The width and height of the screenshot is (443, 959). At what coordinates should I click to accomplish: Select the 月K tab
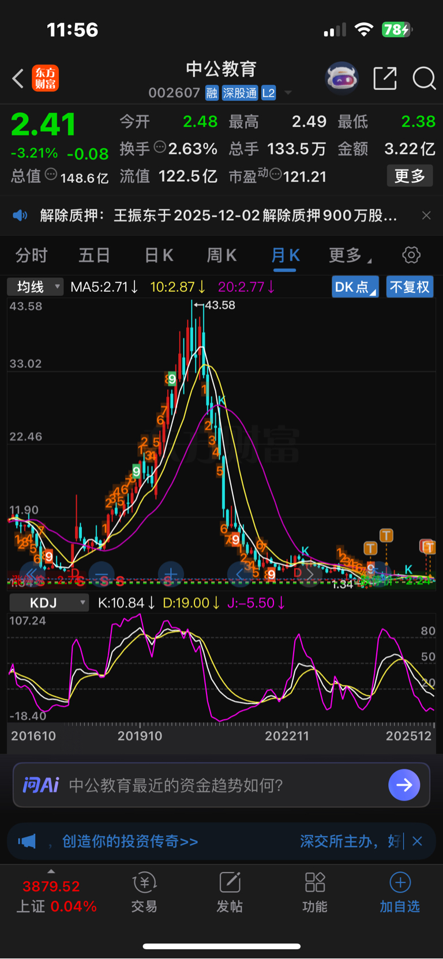pos(285,255)
